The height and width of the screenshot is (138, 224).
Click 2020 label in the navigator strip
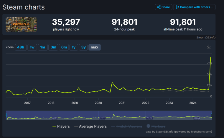(x=102, y=118)
